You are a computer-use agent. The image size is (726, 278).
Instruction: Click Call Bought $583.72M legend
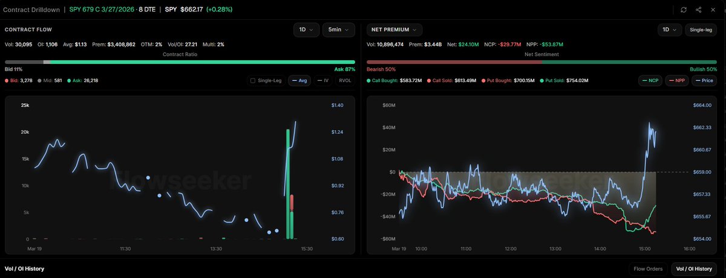pyautogui.click(x=393, y=80)
